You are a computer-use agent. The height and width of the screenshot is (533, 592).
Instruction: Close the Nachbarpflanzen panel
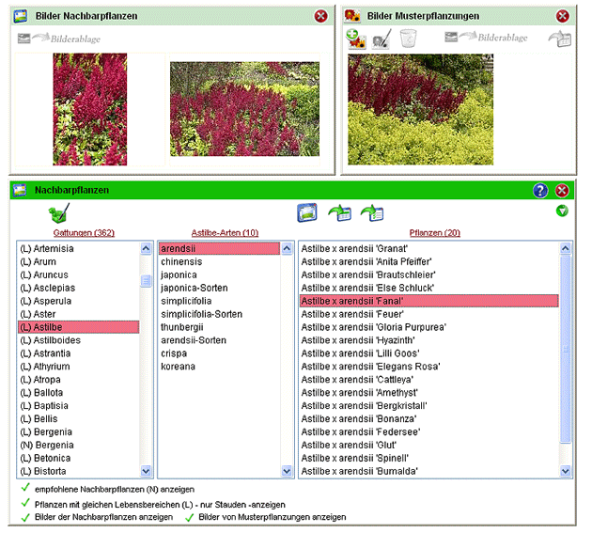562,191
